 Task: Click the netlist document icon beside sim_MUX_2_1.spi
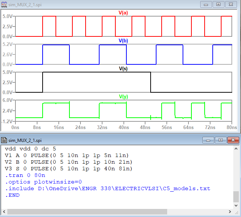[x=4, y=140]
